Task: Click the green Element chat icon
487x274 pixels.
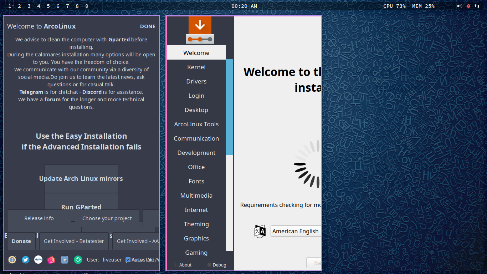Action: tap(78, 260)
